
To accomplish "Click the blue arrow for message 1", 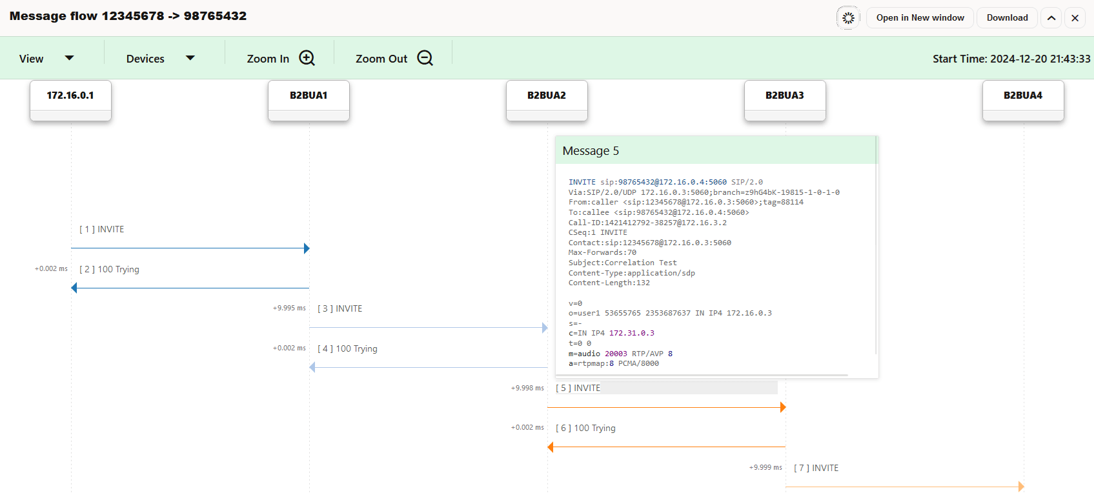I will click(x=190, y=248).
